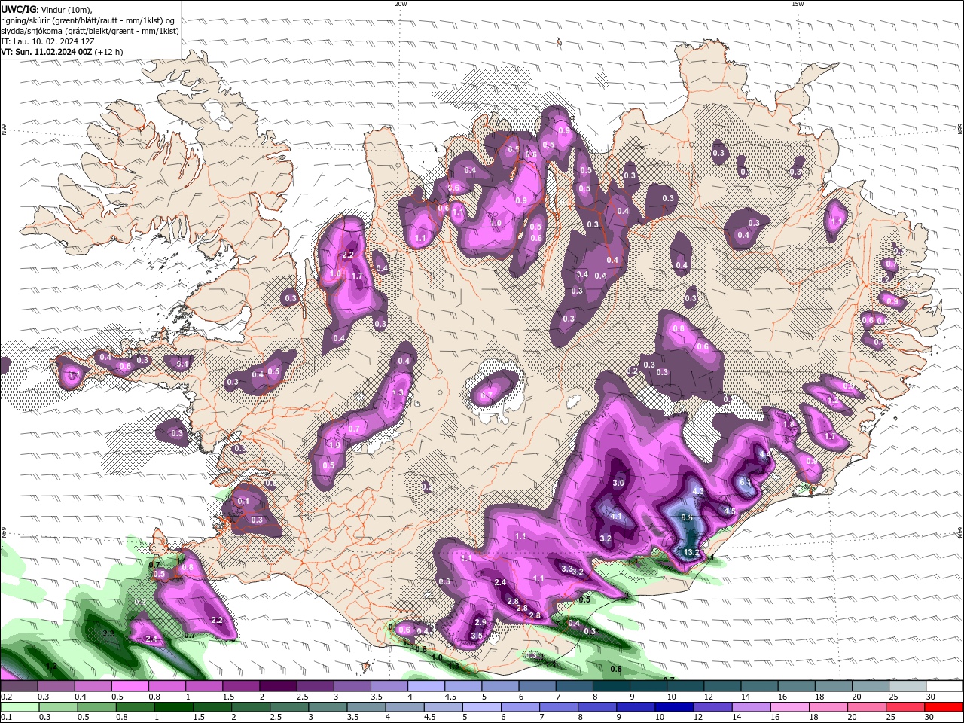Select lower legend swatch between 16 and 18
The width and height of the screenshot is (964, 723).
click(x=789, y=707)
